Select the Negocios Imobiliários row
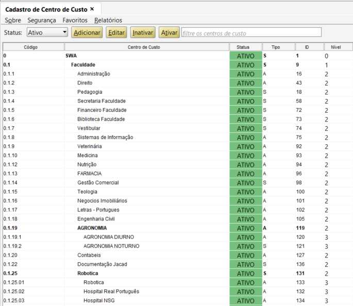This screenshot has height=306, width=353. (178, 201)
